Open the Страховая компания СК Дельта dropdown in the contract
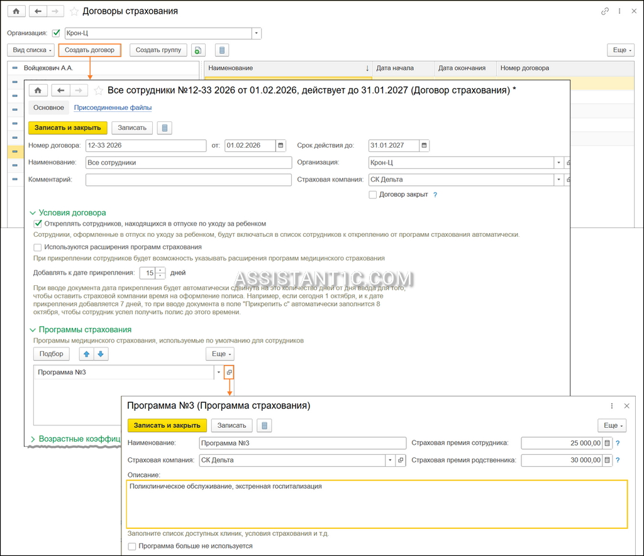 tap(558, 179)
